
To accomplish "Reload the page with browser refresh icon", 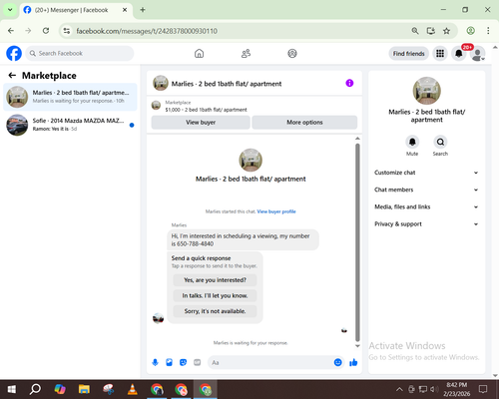I will click(x=46, y=31).
